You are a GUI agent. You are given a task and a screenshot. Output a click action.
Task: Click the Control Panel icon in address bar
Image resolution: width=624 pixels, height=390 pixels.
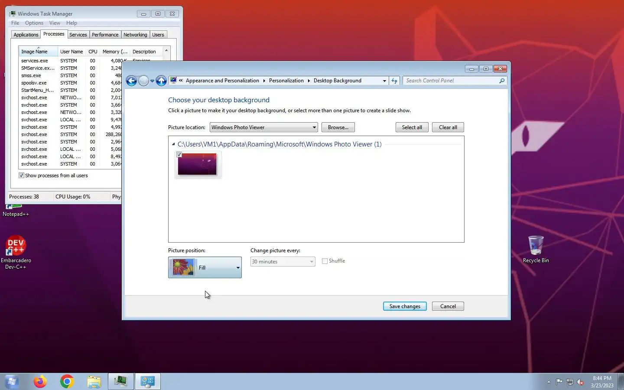[x=173, y=80]
